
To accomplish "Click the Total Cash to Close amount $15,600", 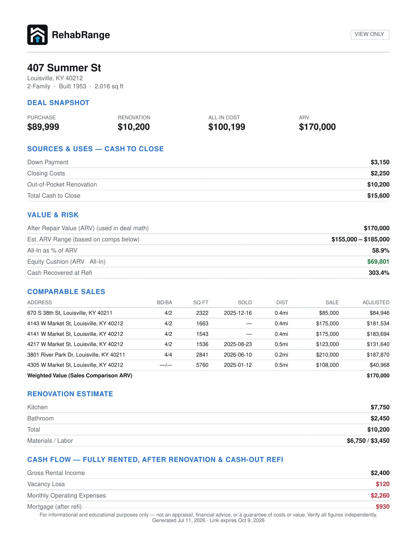I will pyautogui.click(x=378, y=195).
